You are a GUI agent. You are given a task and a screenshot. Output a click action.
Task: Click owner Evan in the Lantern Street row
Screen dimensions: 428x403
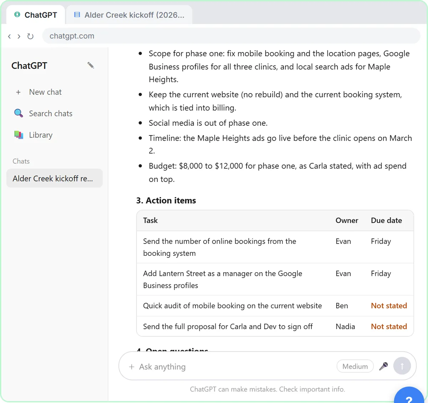343,274
